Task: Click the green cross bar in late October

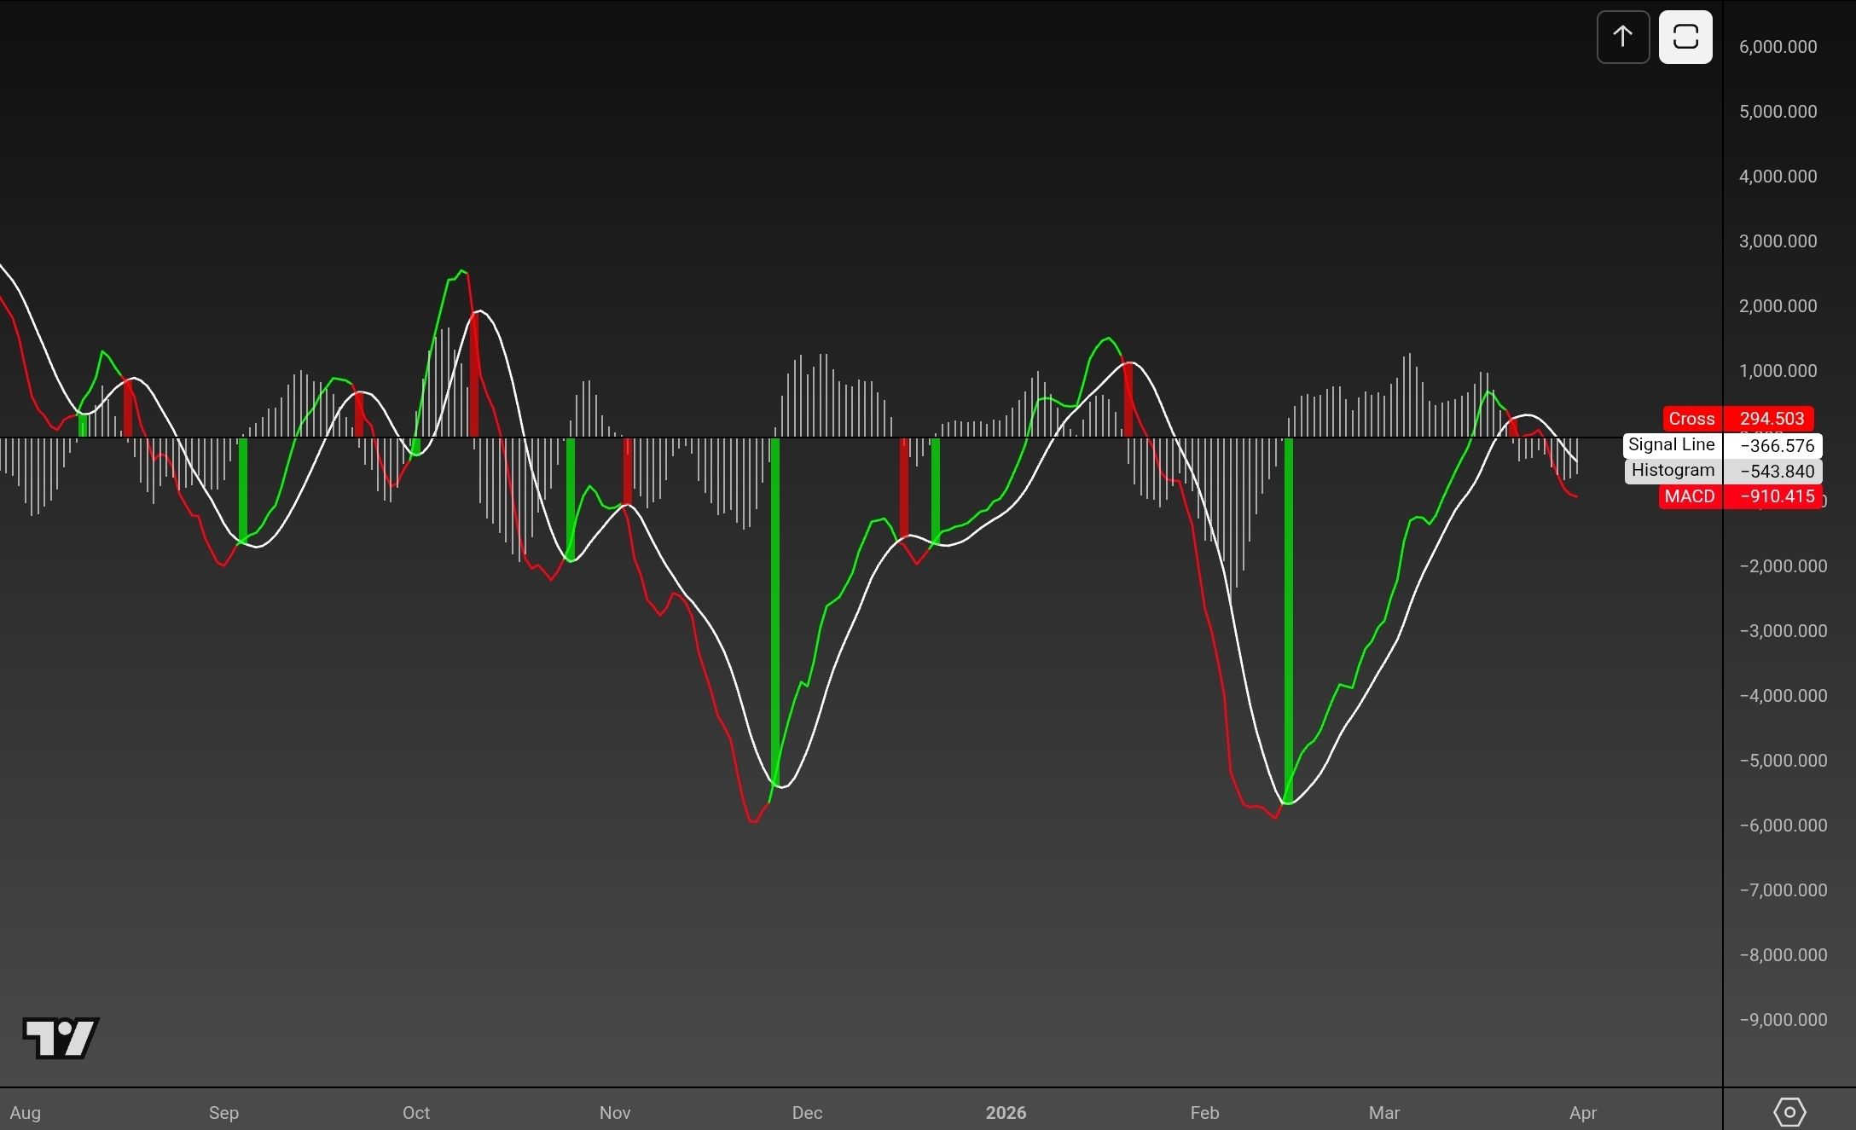Action: click(571, 499)
